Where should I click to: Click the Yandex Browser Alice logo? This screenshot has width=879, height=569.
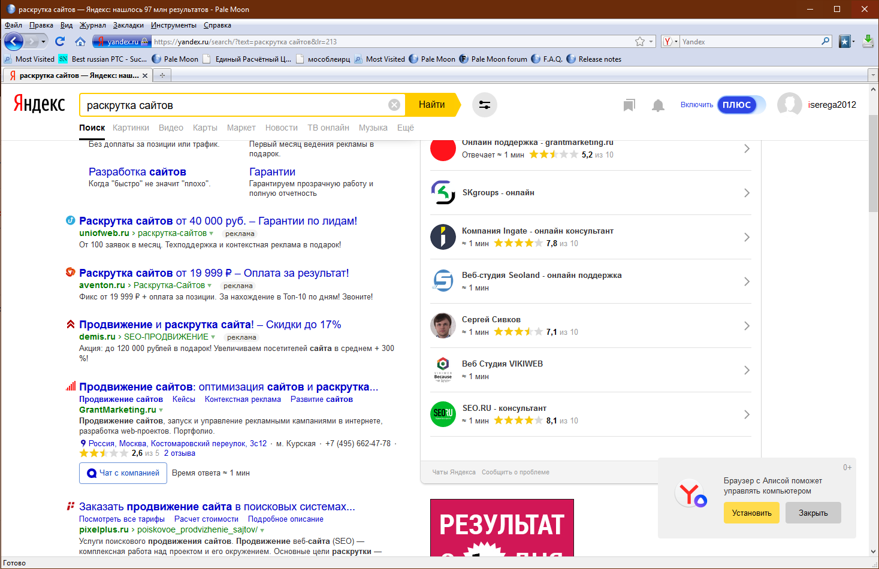691,494
